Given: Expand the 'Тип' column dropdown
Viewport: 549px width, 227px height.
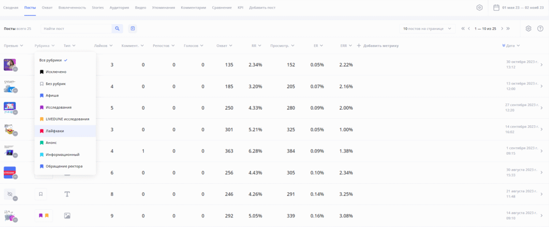Looking at the screenshot, I should point(69,46).
